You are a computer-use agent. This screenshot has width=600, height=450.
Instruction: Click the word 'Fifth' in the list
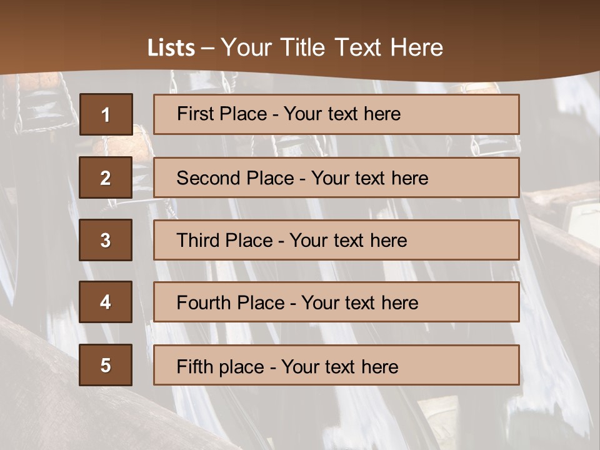(x=189, y=367)
